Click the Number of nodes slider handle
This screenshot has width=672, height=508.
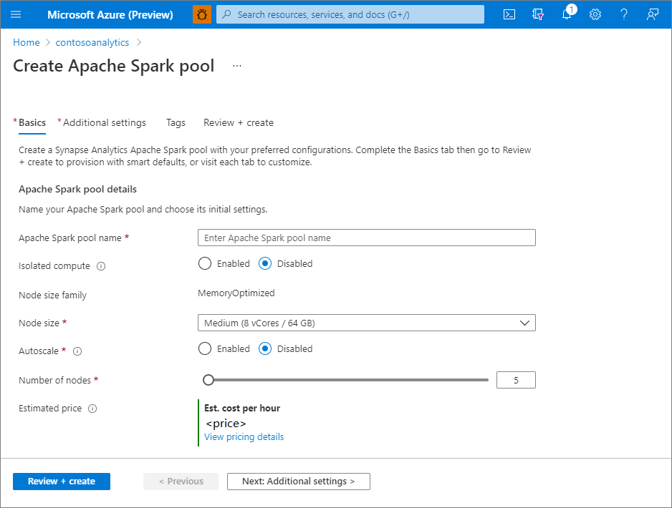click(x=208, y=380)
